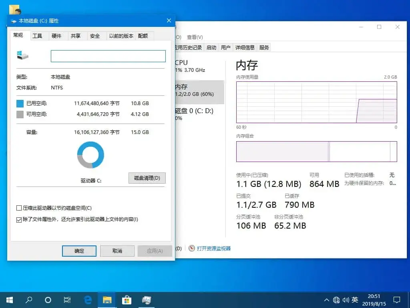Select the 常规 tab
Viewport: 410px width, 308px height.
18,35
